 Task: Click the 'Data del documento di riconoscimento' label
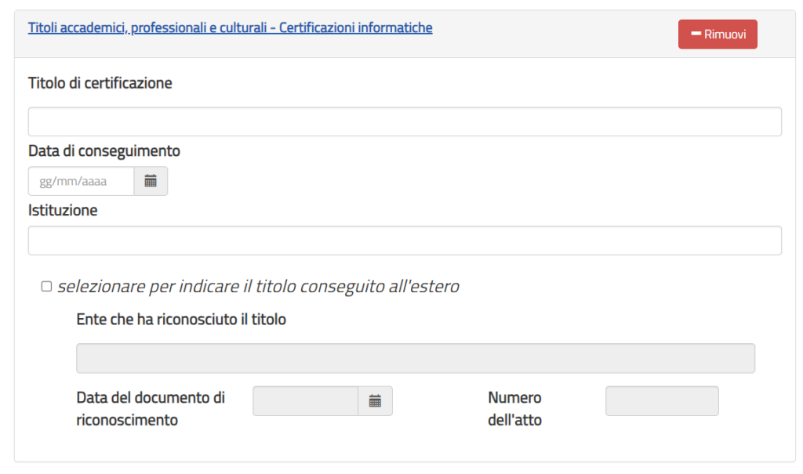point(151,408)
